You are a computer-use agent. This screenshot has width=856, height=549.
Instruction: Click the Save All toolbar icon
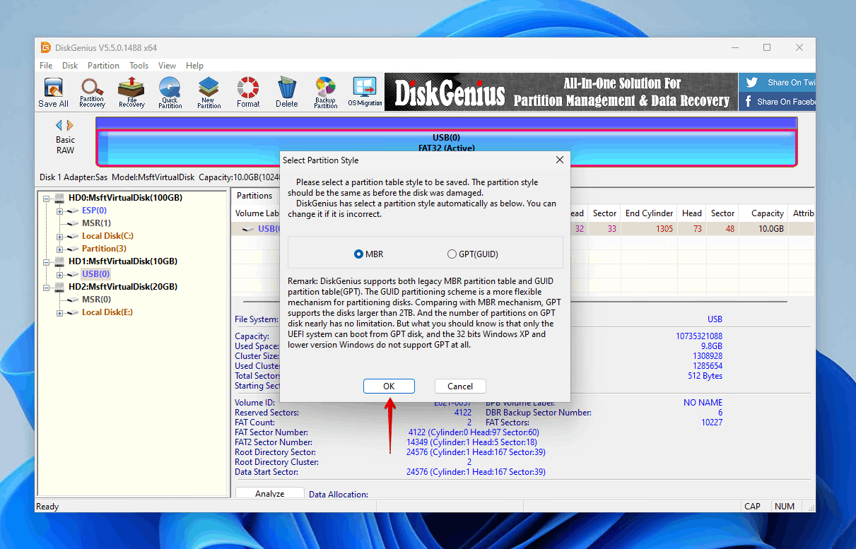click(53, 92)
